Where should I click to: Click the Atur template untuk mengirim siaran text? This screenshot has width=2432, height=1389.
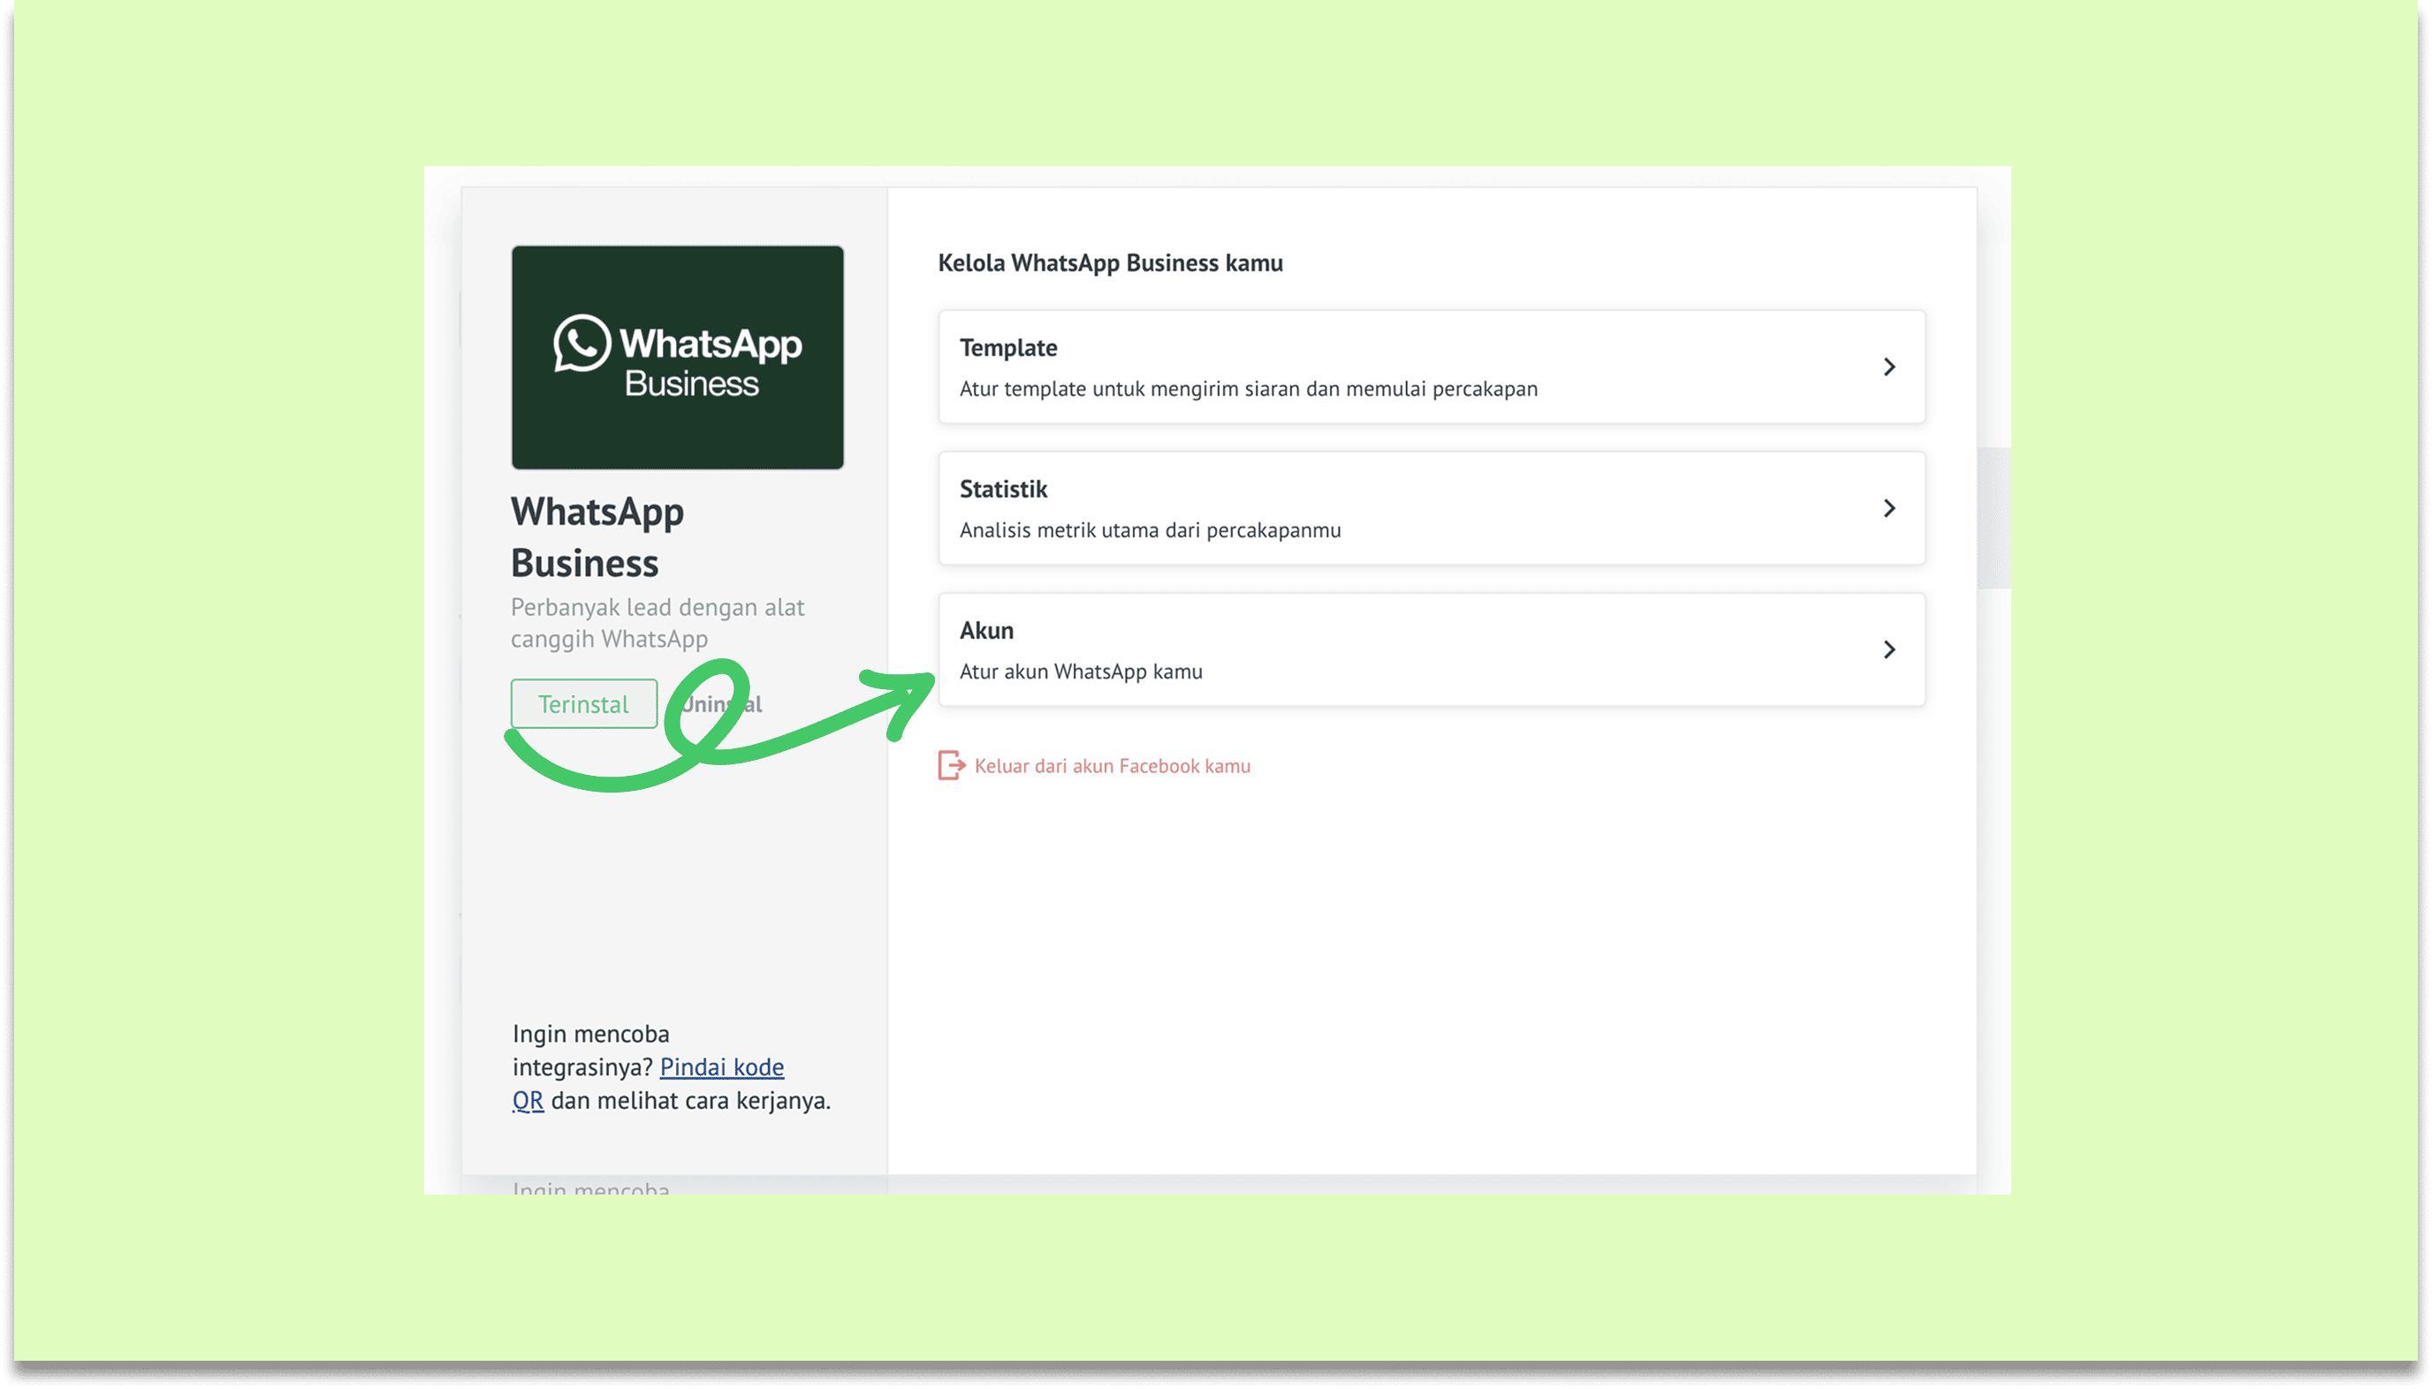coord(1248,390)
